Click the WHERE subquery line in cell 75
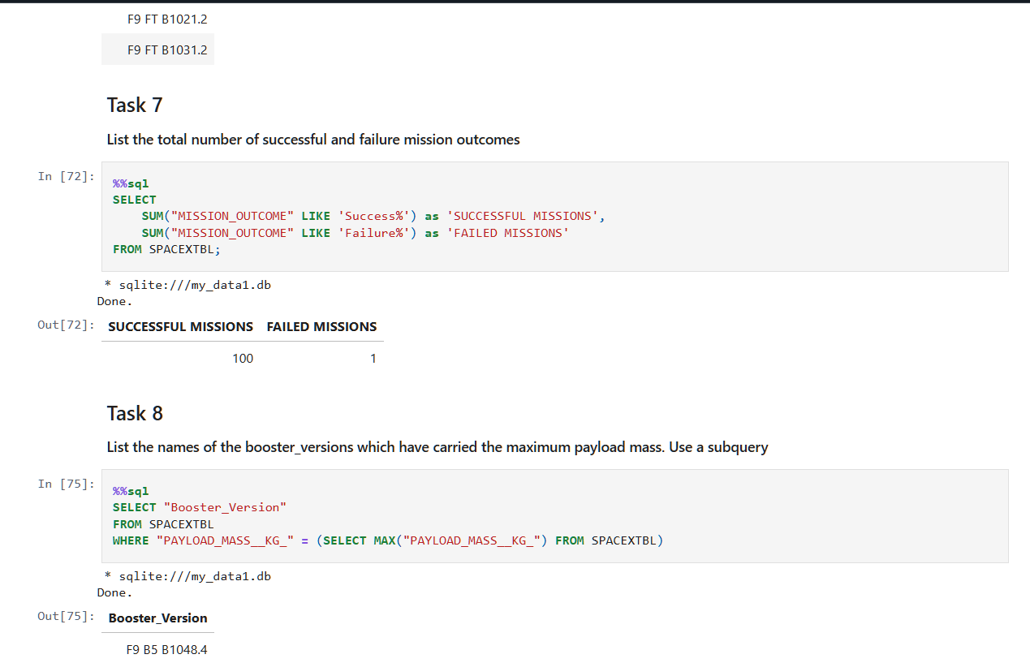The width and height of the screenshot is (1030, 663). pos(388,540)
